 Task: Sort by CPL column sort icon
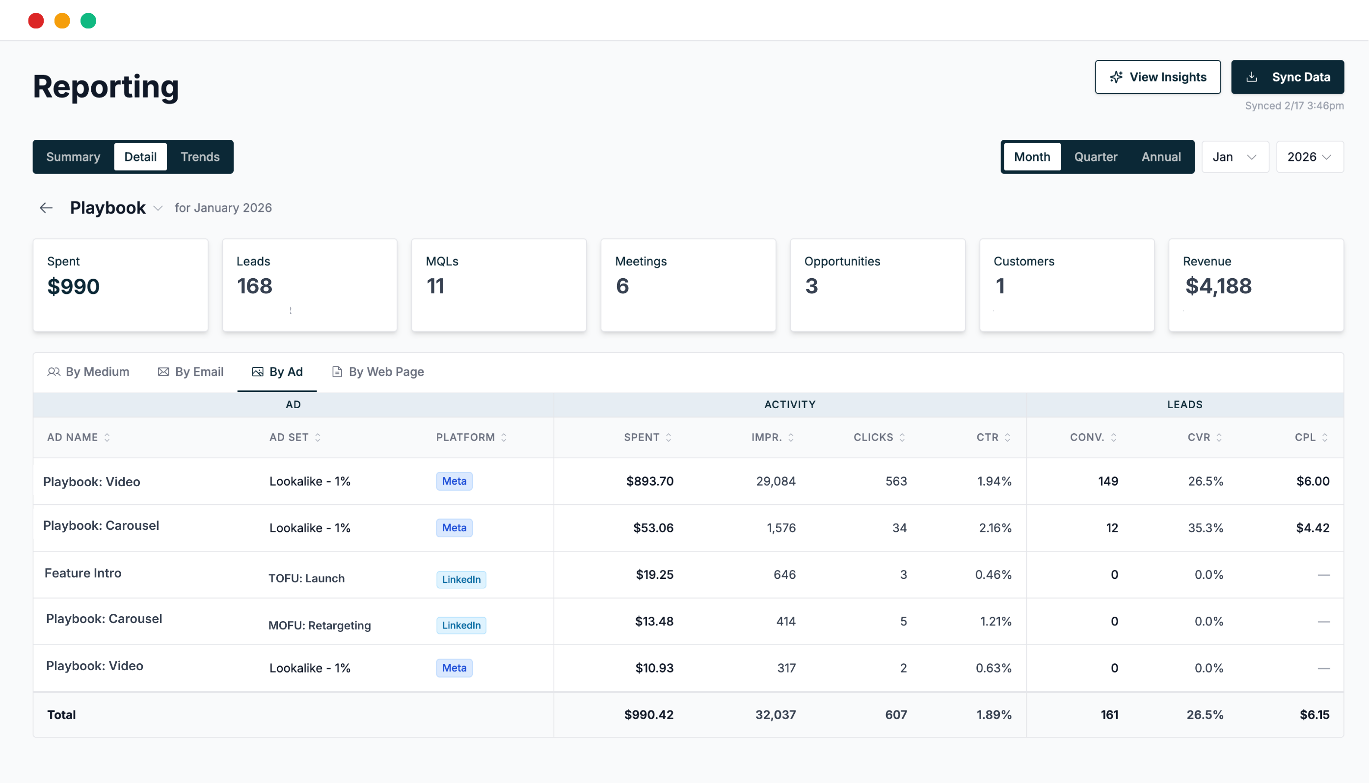pos(1325,437)
